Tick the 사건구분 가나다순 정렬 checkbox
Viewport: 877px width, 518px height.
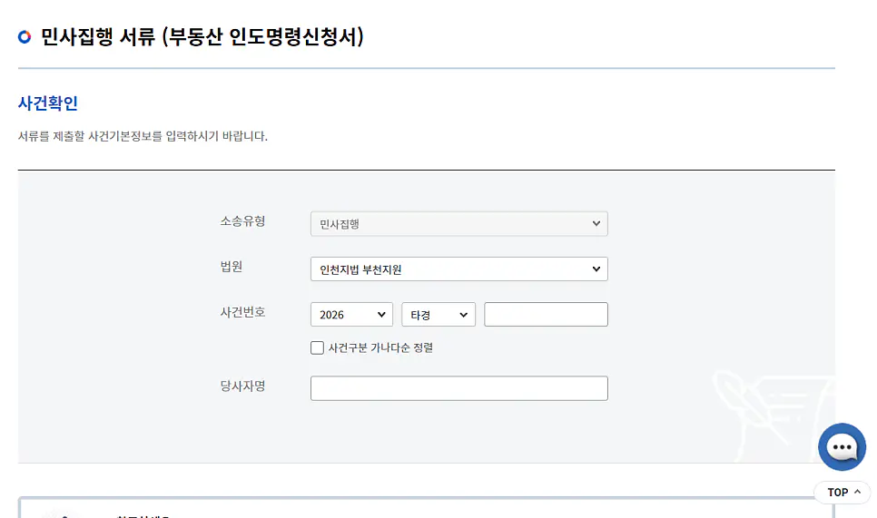click(x=317, y=347)
